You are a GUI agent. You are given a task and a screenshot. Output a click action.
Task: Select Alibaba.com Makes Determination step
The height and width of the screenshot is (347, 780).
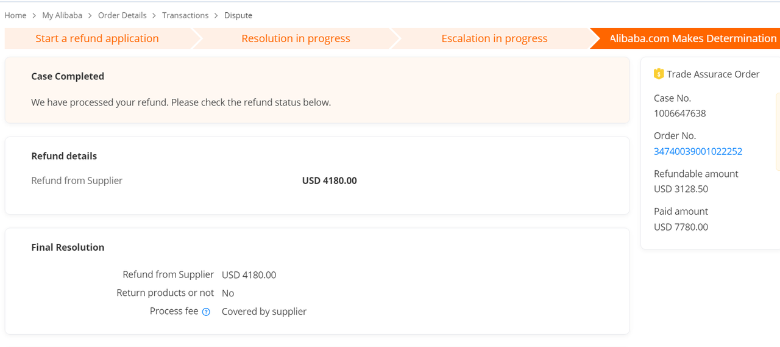pyautogui.click(x=689, y=38)
